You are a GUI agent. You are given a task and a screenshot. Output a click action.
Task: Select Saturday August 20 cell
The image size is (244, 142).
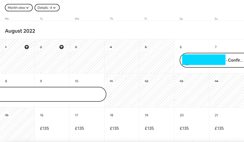click(192, 124)
